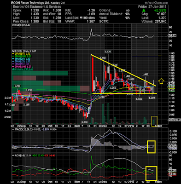Select the SCTR label in the header
The width and height of the screenshot is (181, 184).
pos(104,22)
